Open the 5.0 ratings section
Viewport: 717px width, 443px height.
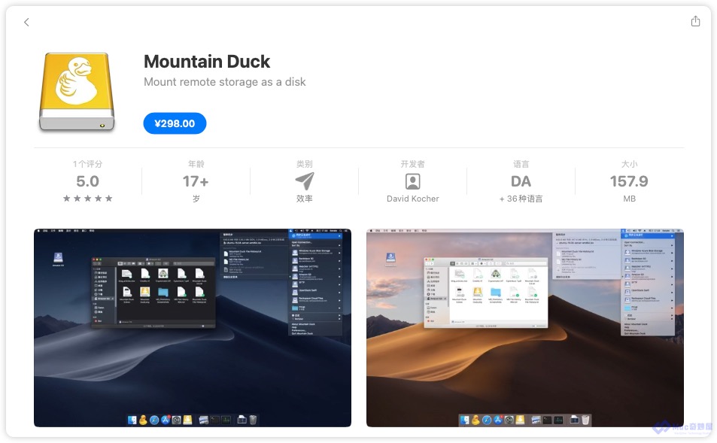point(87,181)
